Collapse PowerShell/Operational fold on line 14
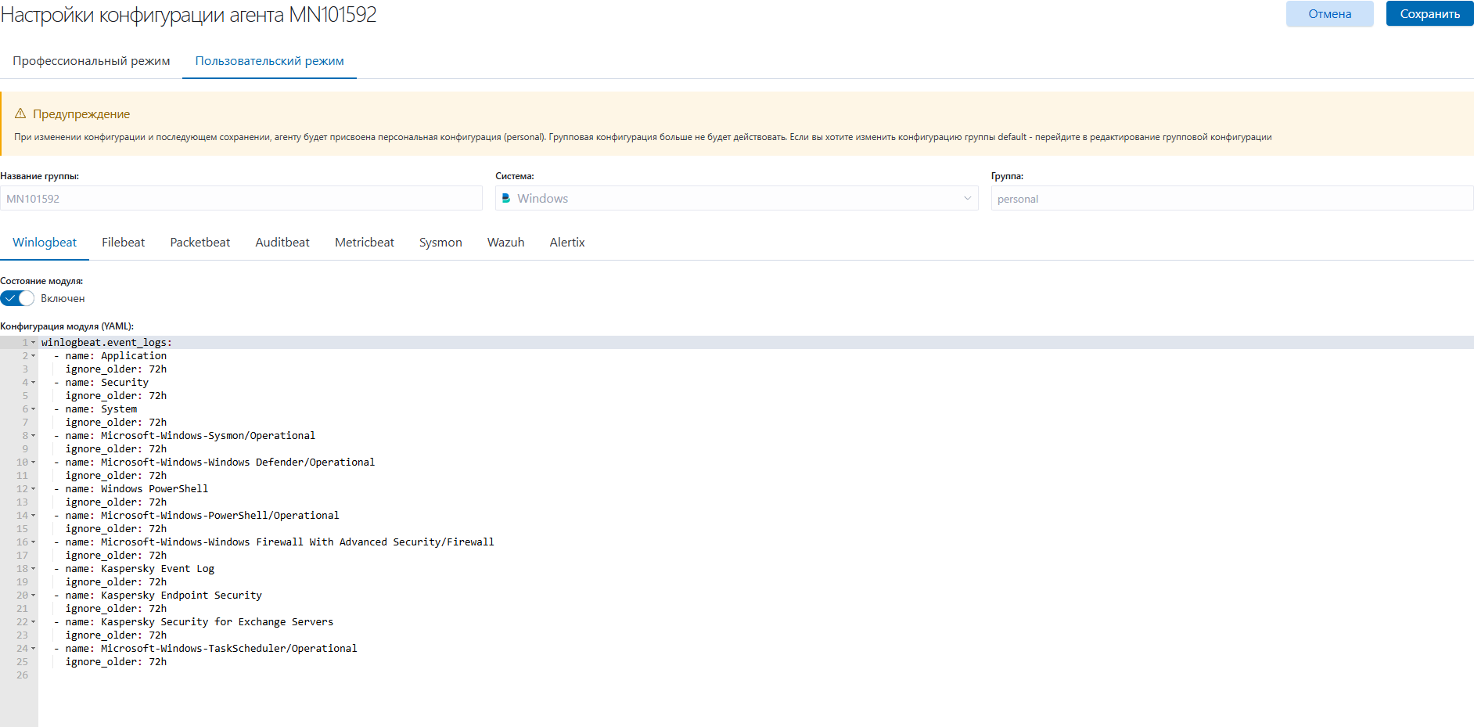This screenshot has width=1474, height=727. click(34, 516)
